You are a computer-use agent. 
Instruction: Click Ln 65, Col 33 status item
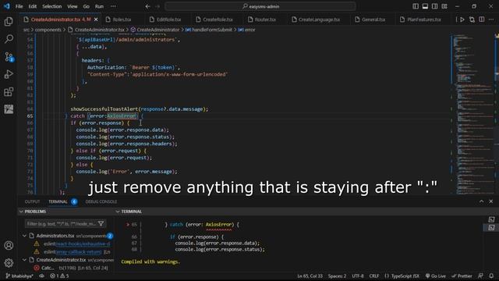point(310,276)
